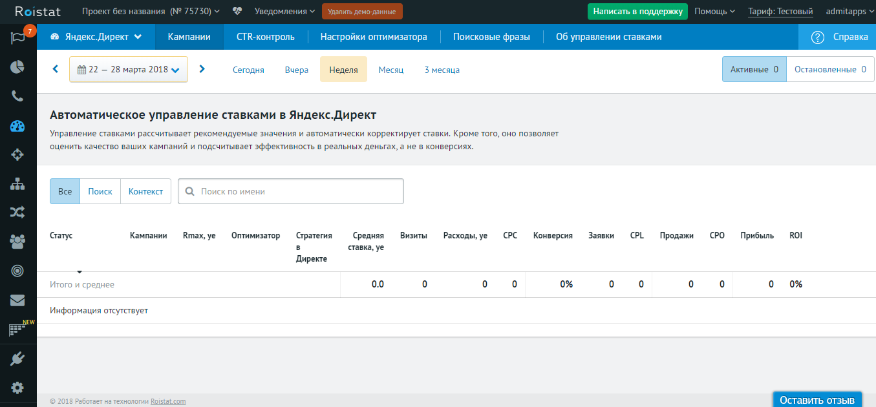
Task: Open the NEW grid dashboard sidebar icon
Action: point(17,329)
